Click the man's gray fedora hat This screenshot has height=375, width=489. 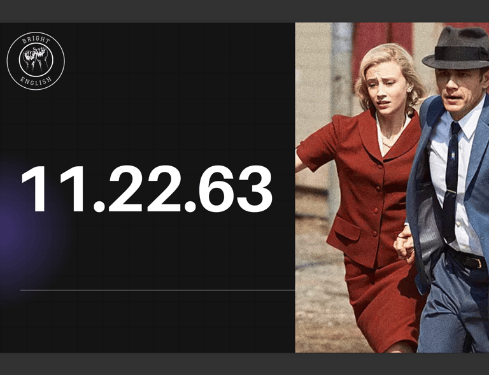(457, 47)
